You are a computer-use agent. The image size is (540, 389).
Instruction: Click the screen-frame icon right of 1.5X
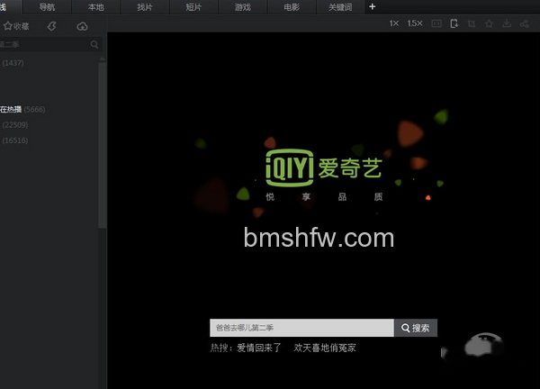pos(436,23)
